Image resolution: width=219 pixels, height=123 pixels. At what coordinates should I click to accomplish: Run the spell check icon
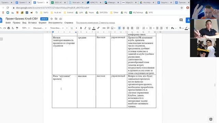(13, 28)
